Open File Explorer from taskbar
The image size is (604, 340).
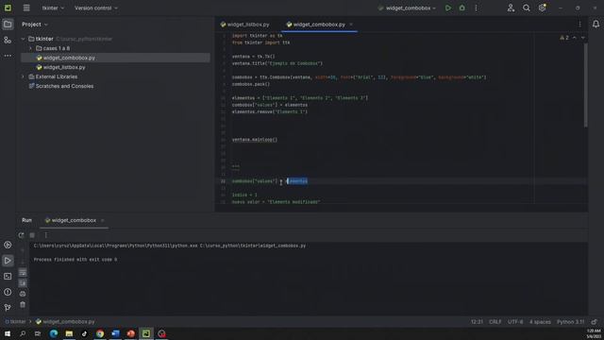point(69,333)
